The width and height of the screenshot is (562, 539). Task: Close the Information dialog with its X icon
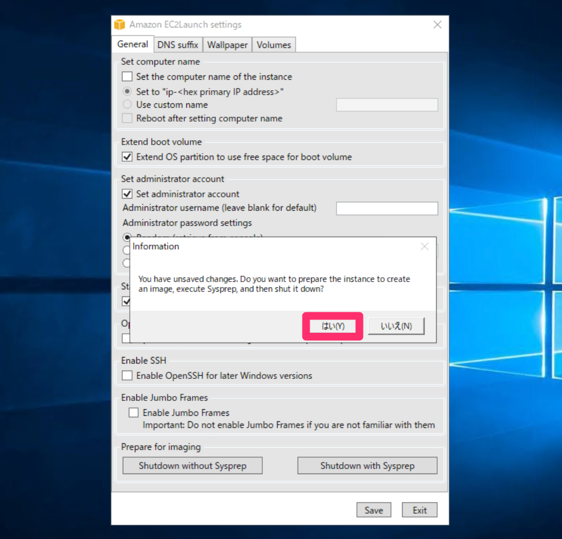coord(425,246)
